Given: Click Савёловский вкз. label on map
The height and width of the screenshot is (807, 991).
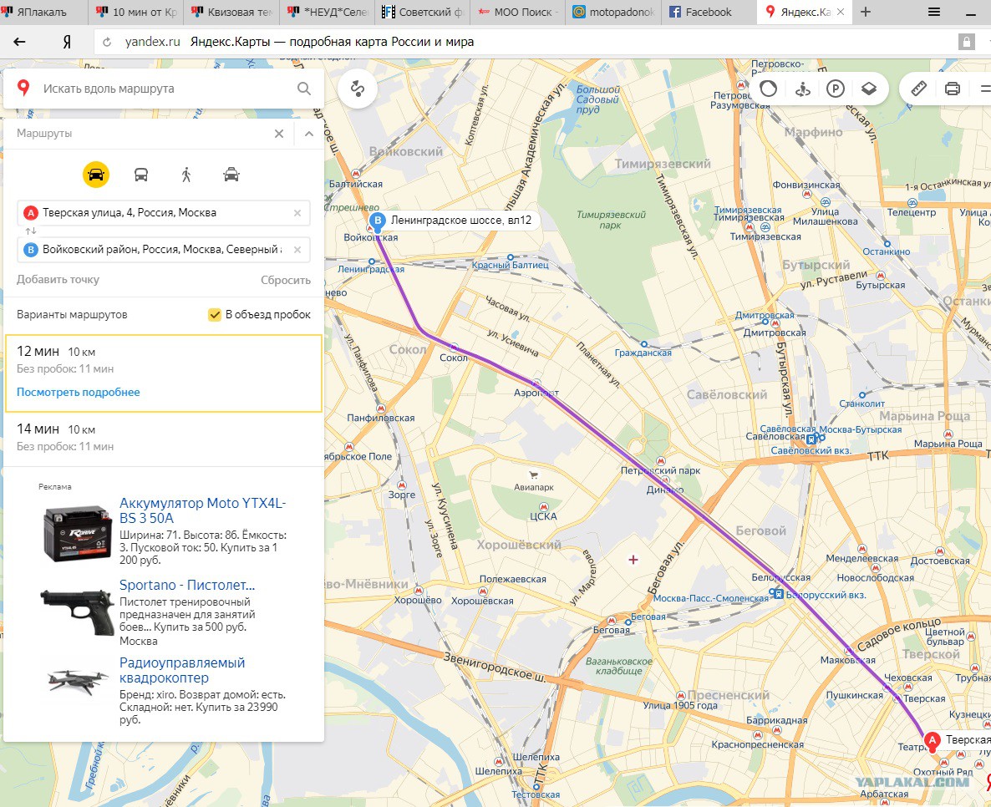Looking at the screenshot, I should [x=811, y=450].
